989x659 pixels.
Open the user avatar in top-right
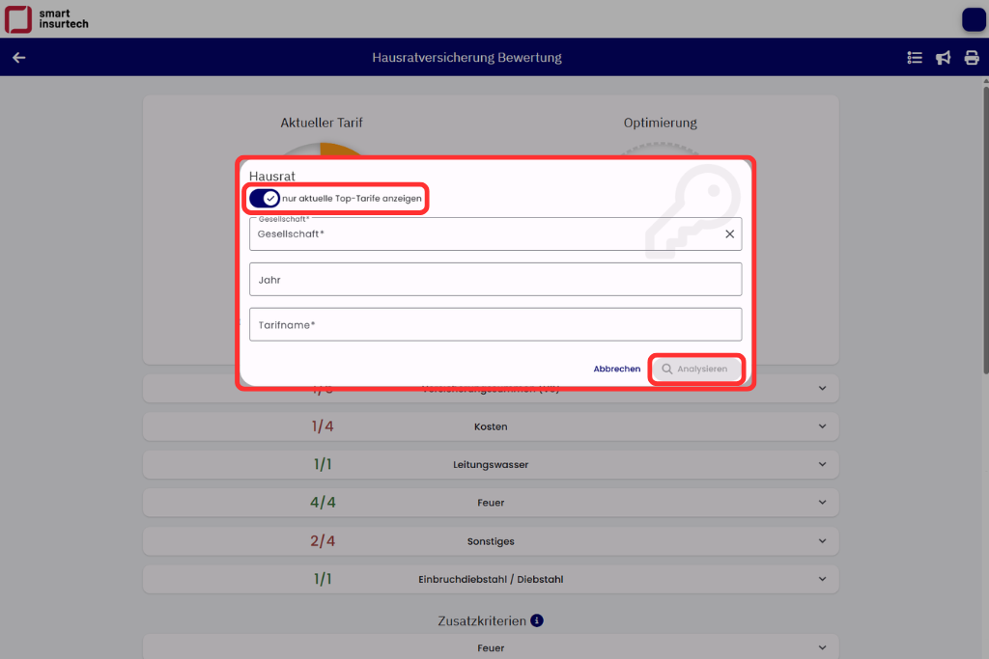click(974, 19)
